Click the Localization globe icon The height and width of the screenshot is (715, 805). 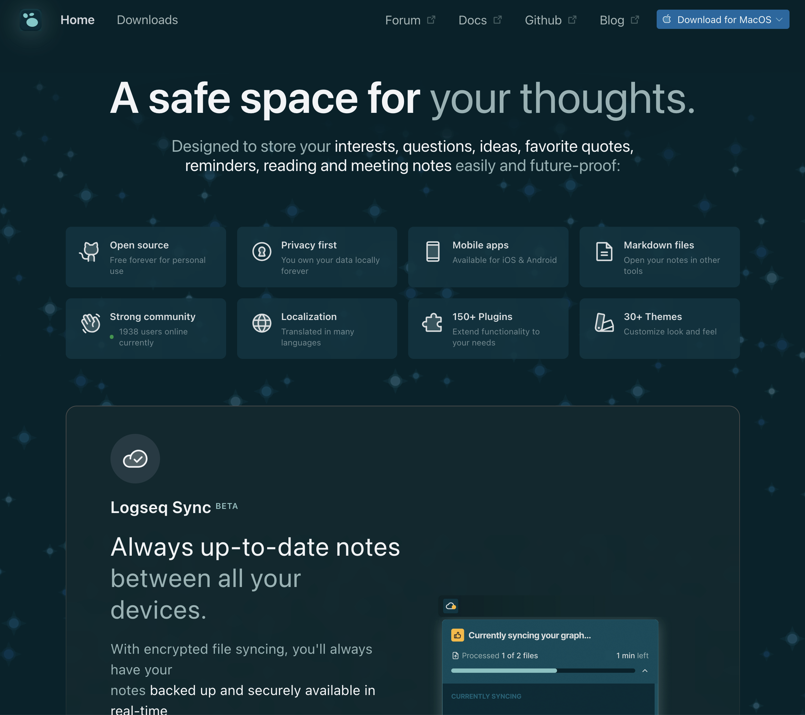pyautogui.click(x=262, y=323)
